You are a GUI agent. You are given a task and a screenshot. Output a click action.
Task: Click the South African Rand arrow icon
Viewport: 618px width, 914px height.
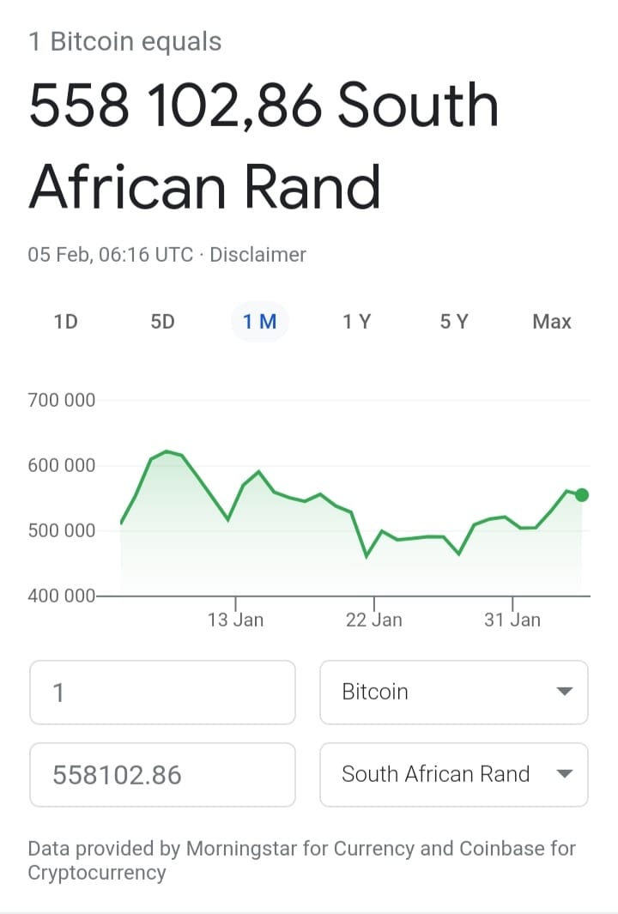(564, 774)
